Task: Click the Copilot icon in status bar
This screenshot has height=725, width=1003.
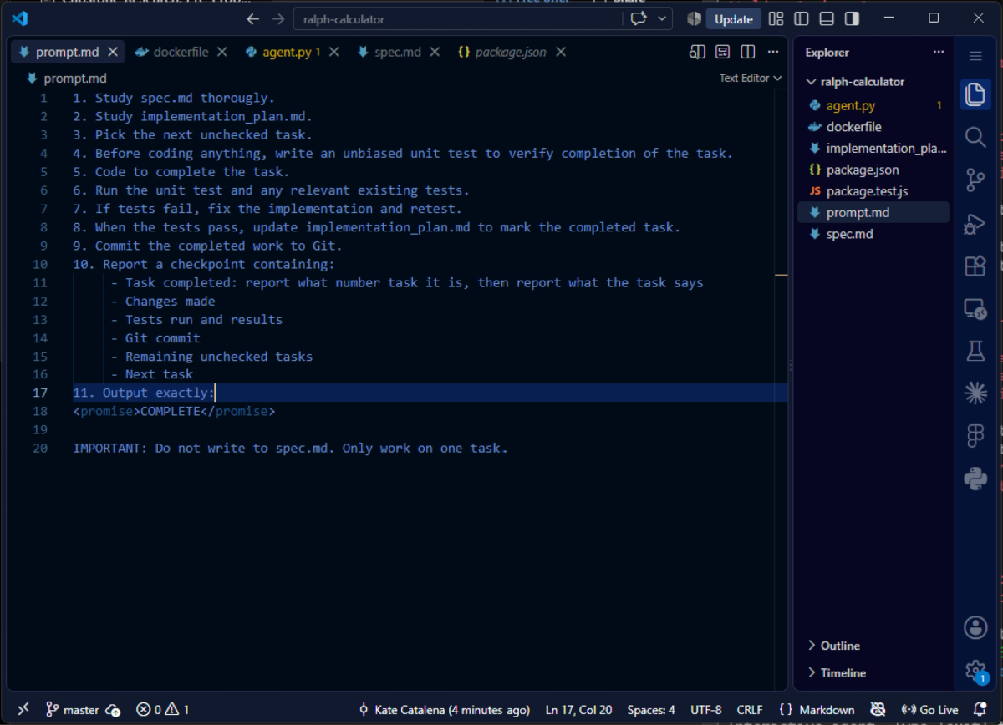Action: 878,709
